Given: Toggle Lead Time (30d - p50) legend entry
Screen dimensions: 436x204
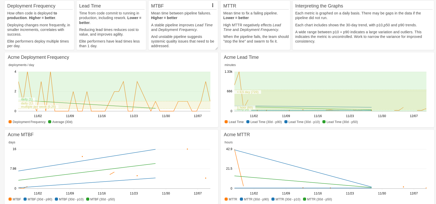Looking at the screenshot, I should tap(340, 122).
